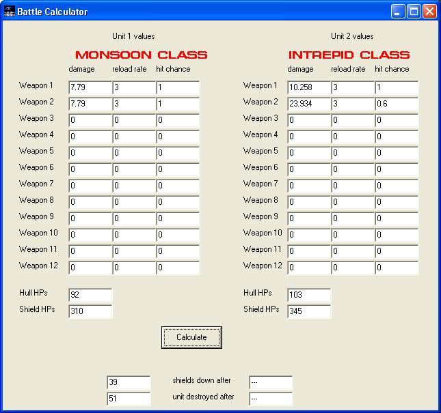Focus Unit 1 Weapon 5 damage field
The width and height of the screenshot is (441, 413).
(90, 153)
